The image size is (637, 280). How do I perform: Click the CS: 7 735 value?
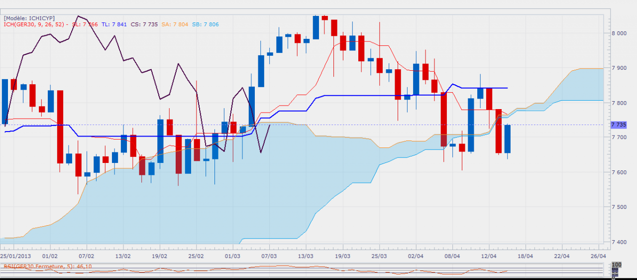tap(144, 24)
